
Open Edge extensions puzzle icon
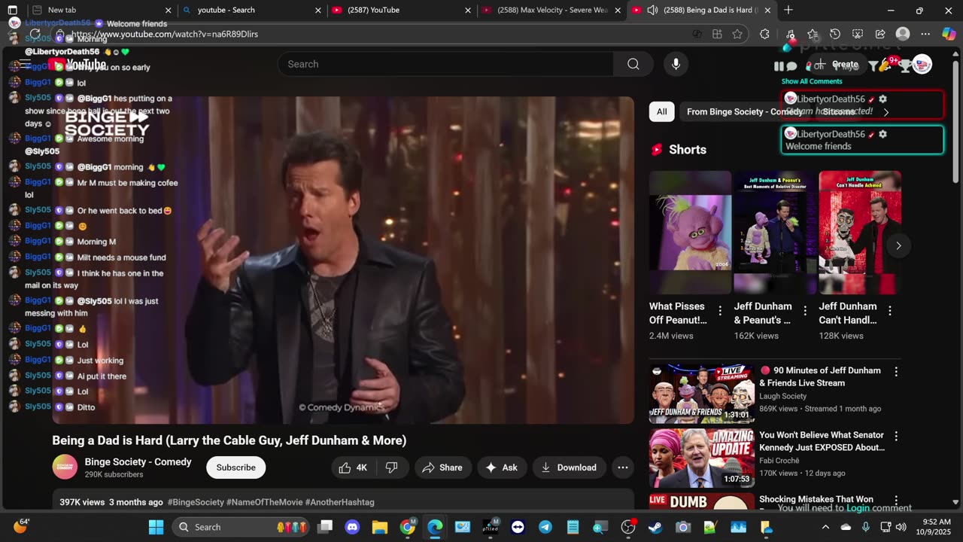tap(764, 34)
